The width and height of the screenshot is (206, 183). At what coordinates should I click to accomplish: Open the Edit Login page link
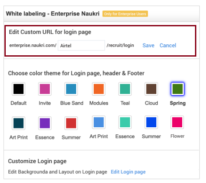coord(128,172)
